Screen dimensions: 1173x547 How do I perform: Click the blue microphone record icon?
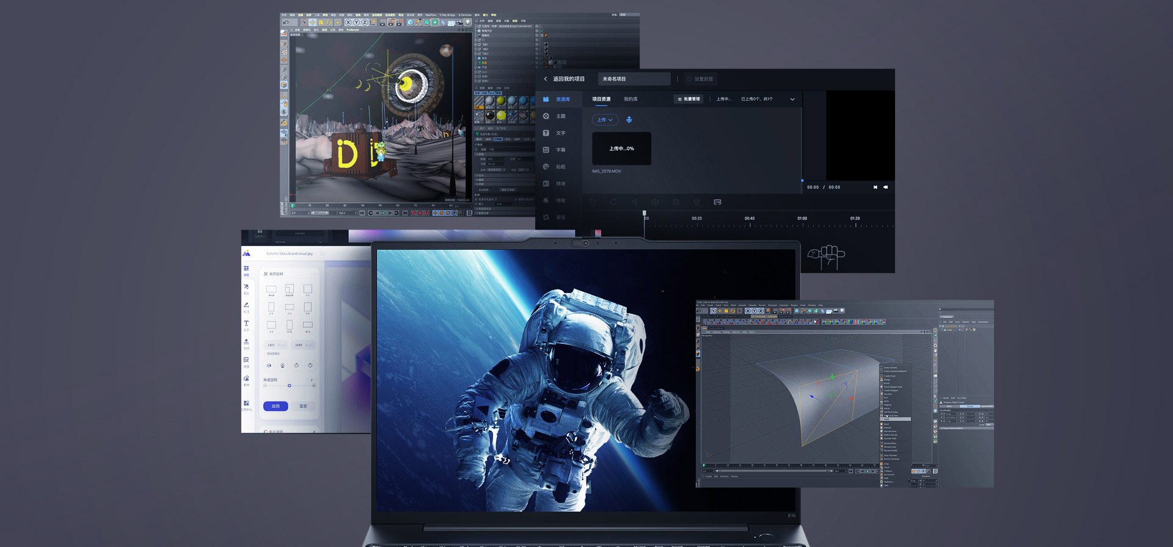point(629,120)
